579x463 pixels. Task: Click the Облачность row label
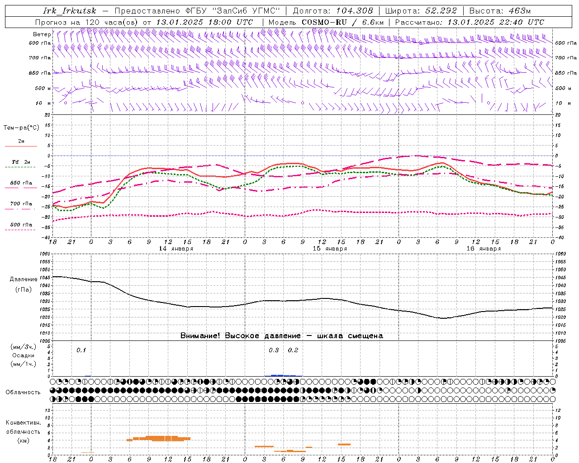tap(23, 392)
